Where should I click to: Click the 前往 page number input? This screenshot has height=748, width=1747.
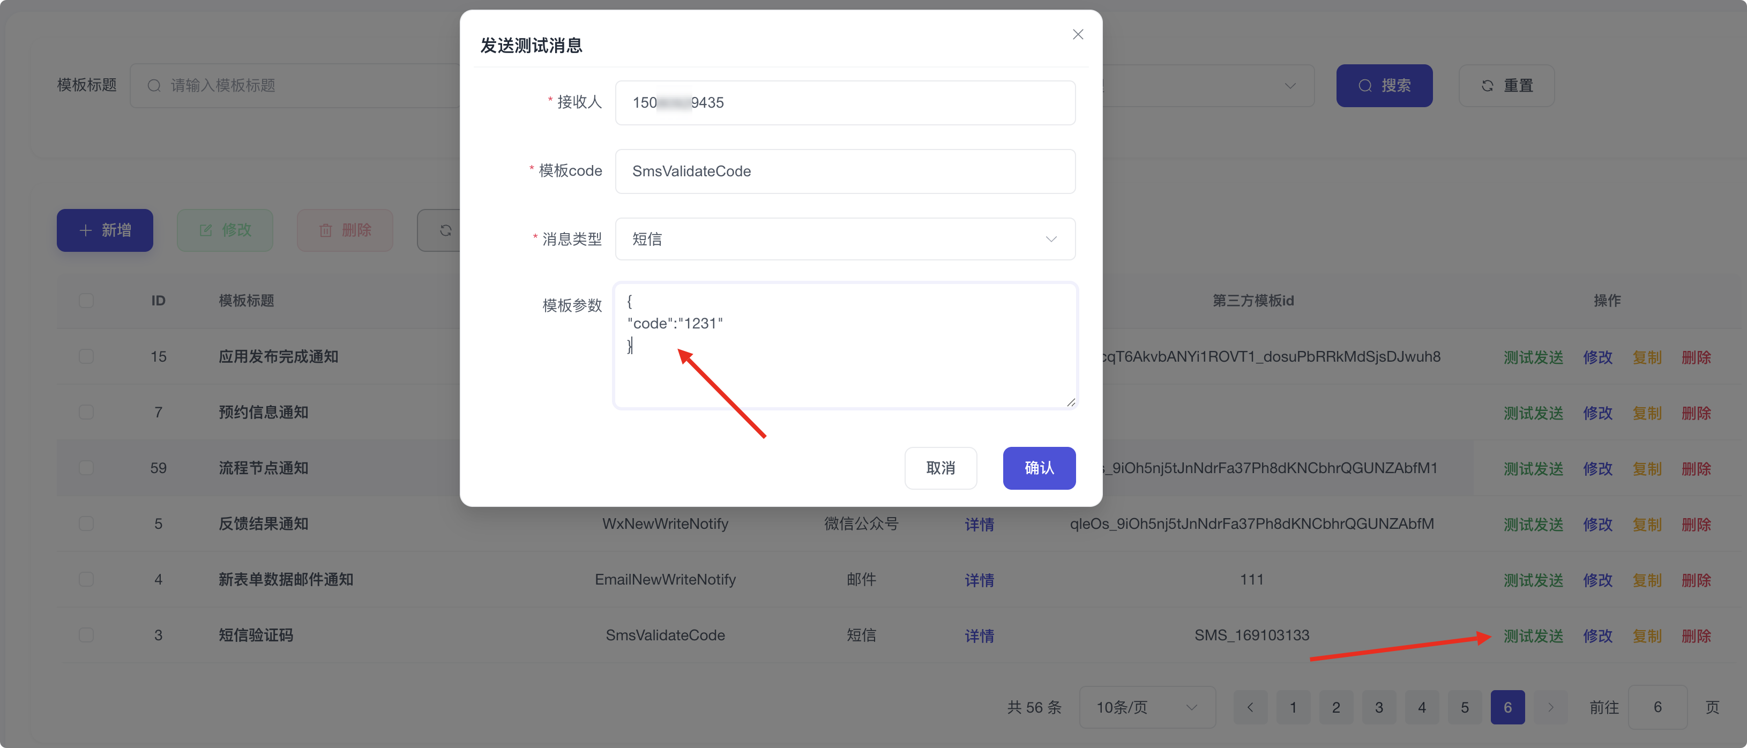point(1658,707)
